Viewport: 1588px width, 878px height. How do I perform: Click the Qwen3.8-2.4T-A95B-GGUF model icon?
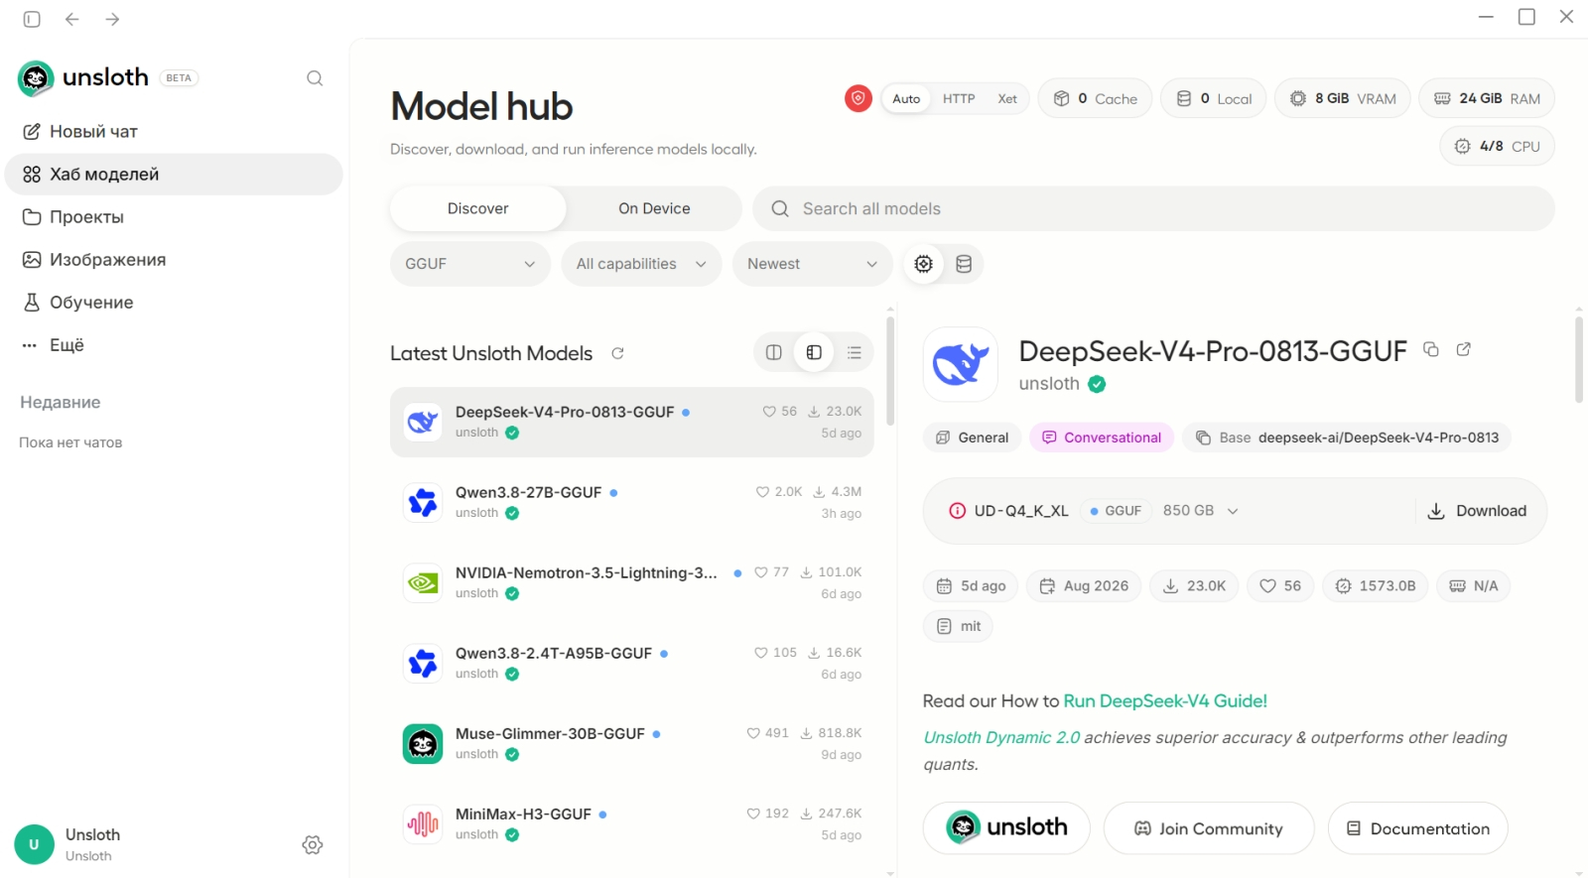[423, 663]
